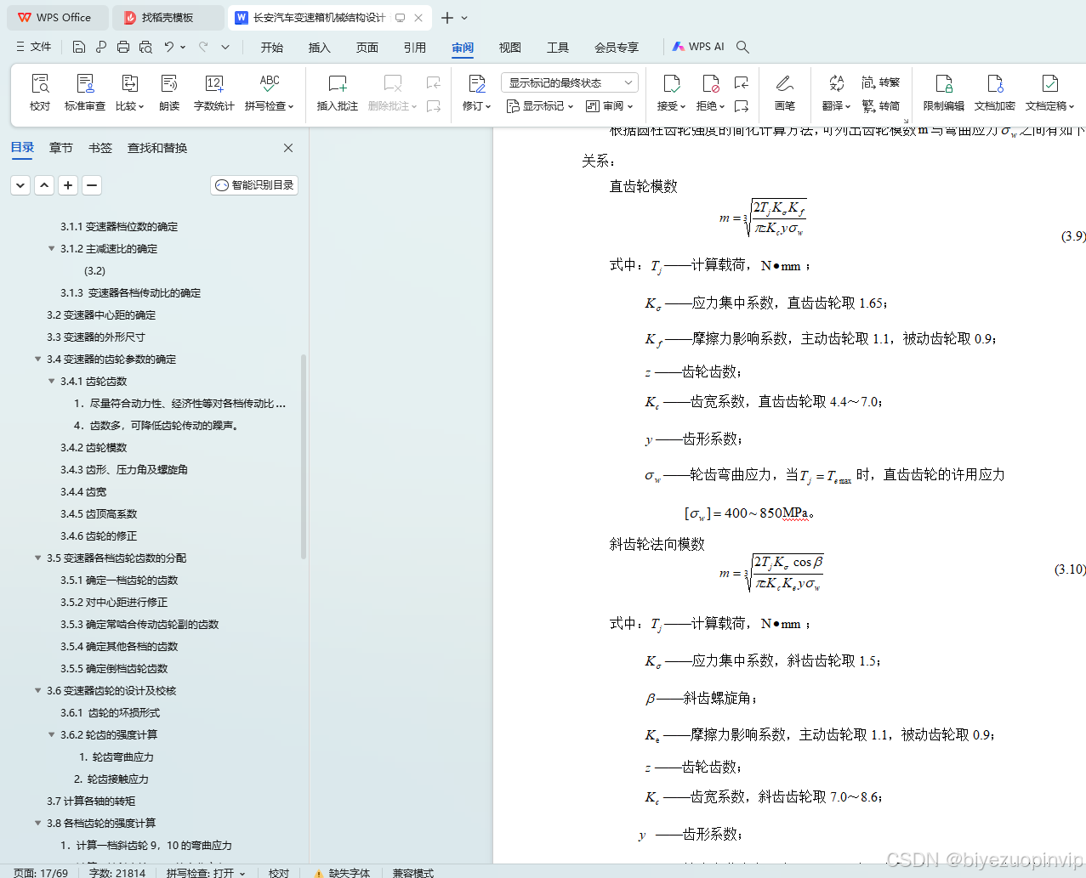The image size is (1086, 878).
Task: Open 查找和替换 tab in navigation pane
Action: coord(157,148)
